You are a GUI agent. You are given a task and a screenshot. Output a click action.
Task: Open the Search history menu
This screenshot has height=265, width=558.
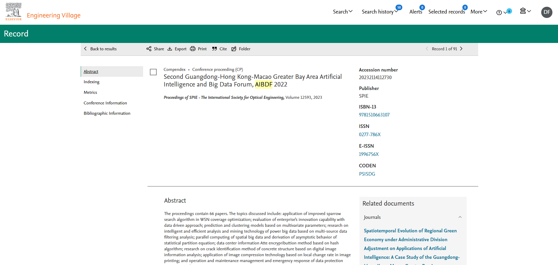(x=380, y=12)
